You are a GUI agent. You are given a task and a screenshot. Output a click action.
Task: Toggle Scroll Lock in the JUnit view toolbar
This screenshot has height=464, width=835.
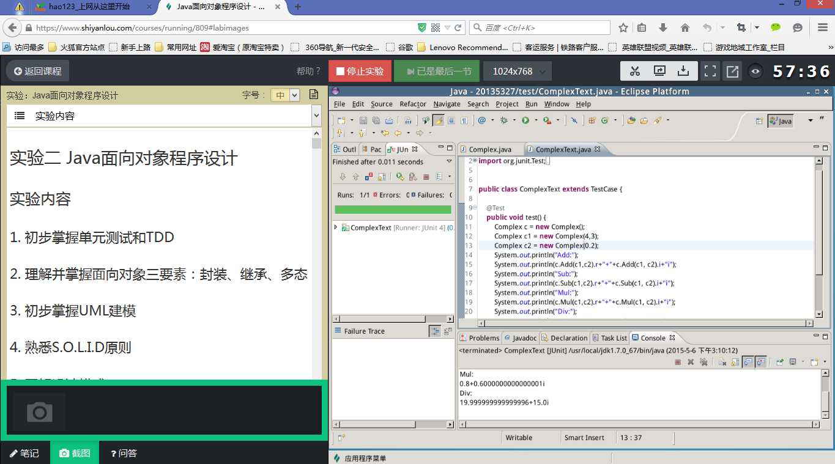(382, 177)
